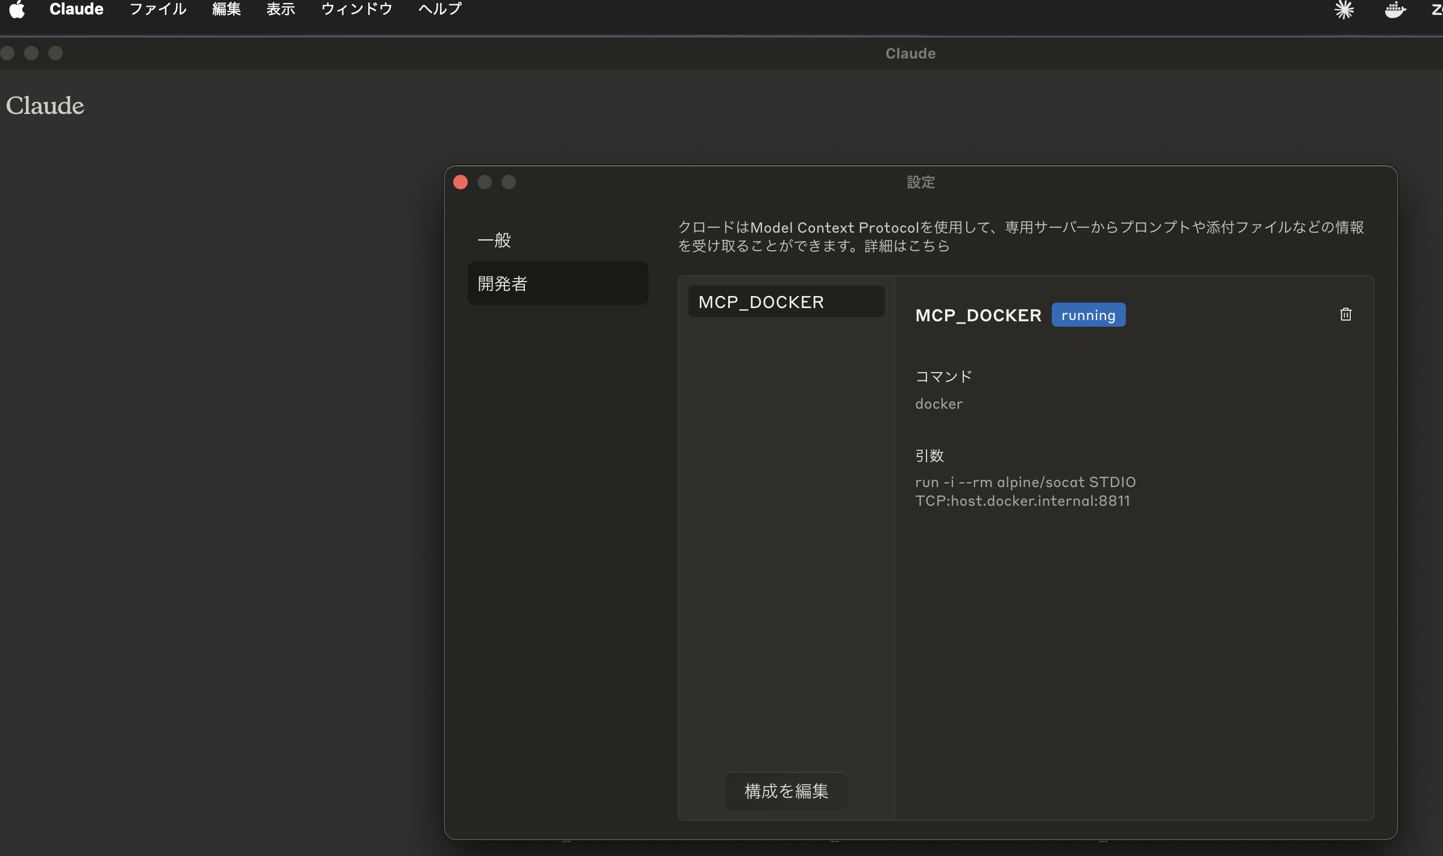The image size is (1443, 856).
Task: Open the ヘルプ menu
Action: pyautogui.click(x=439, y=9)
